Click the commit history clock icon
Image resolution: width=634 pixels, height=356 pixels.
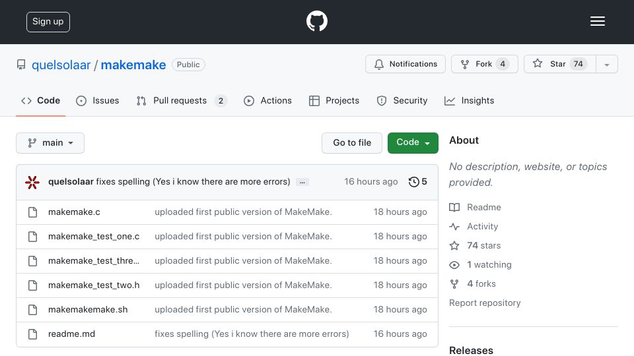[x=413, y=182]
